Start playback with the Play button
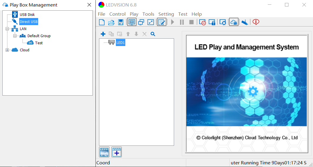Viewport: 313px width, 167px height. click(173, 22)
